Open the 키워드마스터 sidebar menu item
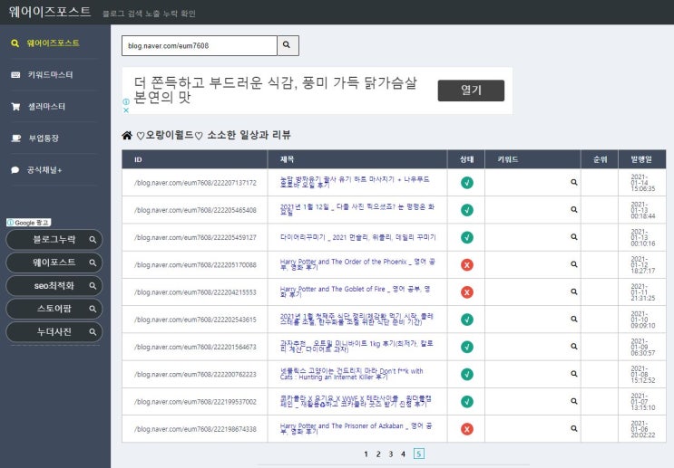The width and height of the screenshot is (674, 468). pyautogui.click(x=50, y=75)
